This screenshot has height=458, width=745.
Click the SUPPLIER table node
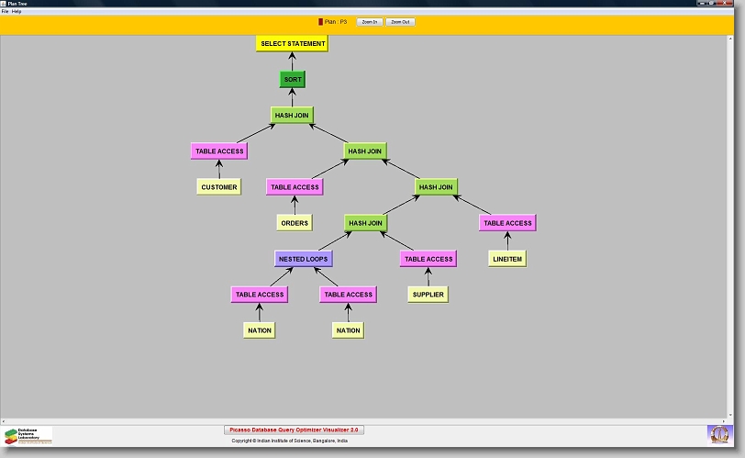[x=428, y=295]
